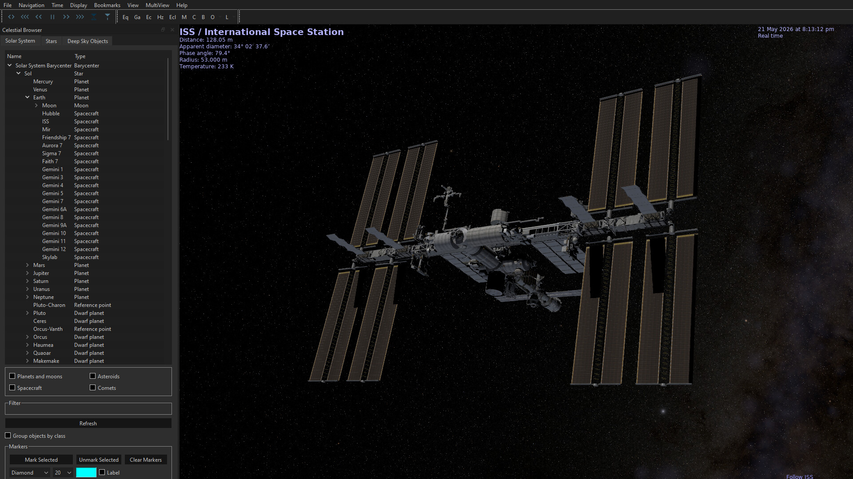This screenshot has width=853, height=479.
Task: Open the Bookmarks menu
Action: pyautogui.click(x=107, y=5)
